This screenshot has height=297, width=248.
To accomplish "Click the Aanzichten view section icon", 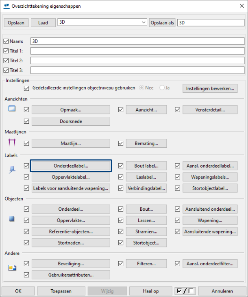I will (12, 109).
